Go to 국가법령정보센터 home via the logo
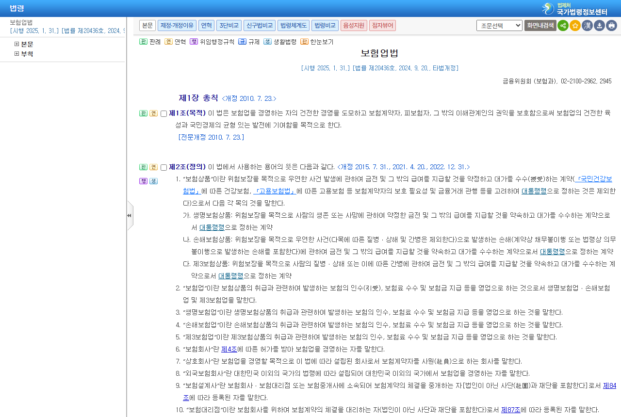 pos(575,9)
